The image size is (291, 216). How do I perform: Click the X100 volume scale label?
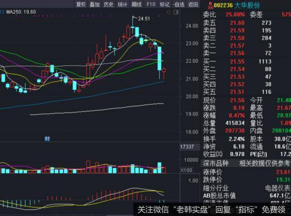[x=187, y=170]
